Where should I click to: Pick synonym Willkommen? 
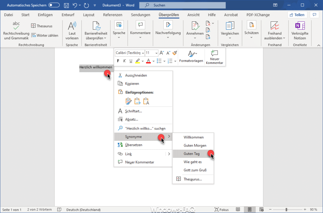[193, 137]
